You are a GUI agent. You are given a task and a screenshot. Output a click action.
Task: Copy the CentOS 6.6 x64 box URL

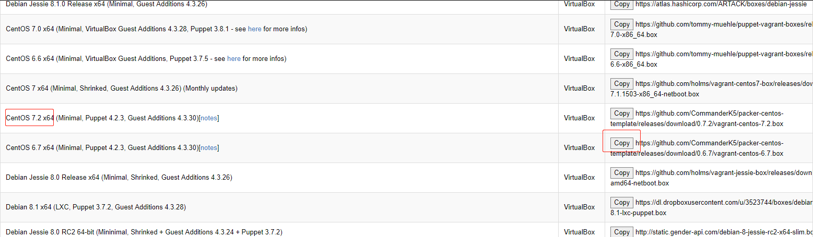pos(621,54)
